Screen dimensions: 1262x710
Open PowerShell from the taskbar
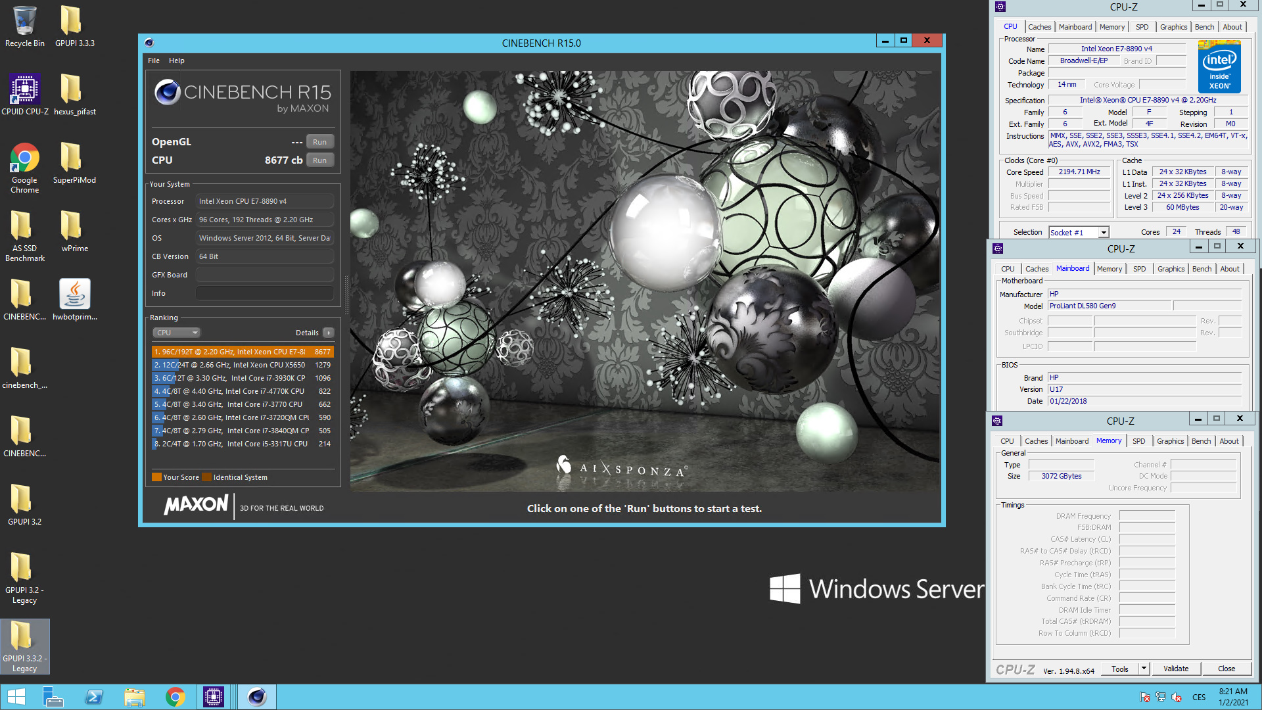point(94,697)
